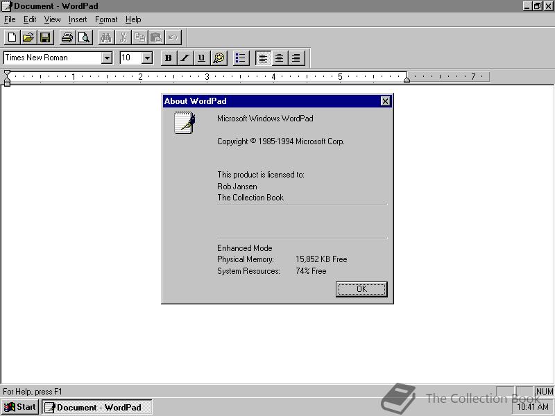555x416 pixels.
Task: Select Align Right paragraph button
Action: coord(296,58)
